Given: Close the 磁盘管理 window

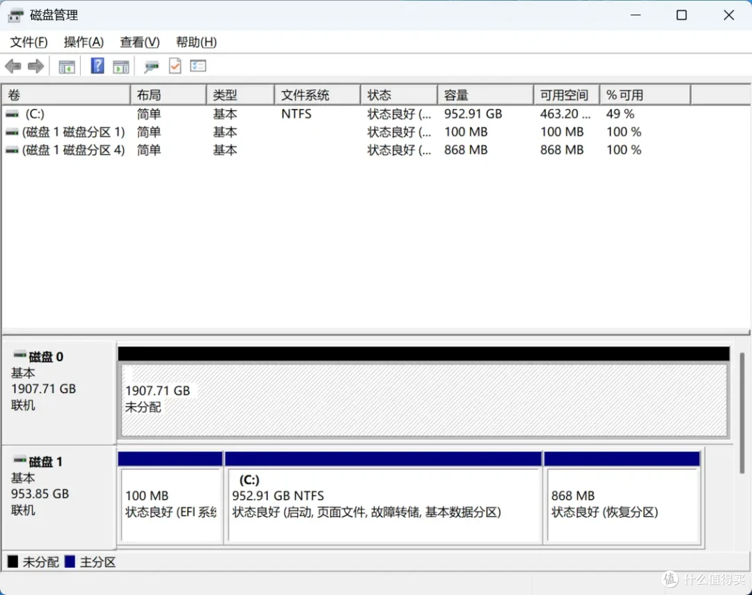Looking at the screenshot, I should point(728,15).
